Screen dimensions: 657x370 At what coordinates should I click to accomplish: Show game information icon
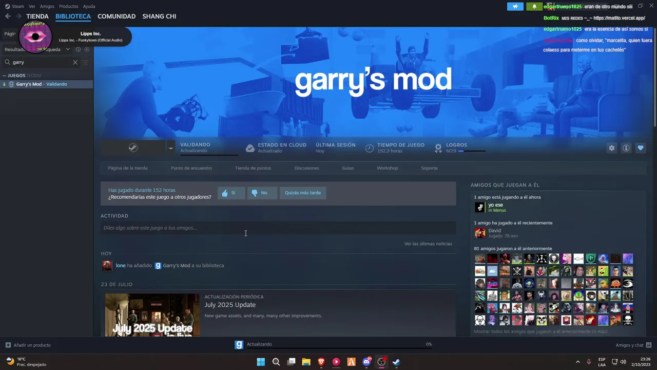[626, 148]
